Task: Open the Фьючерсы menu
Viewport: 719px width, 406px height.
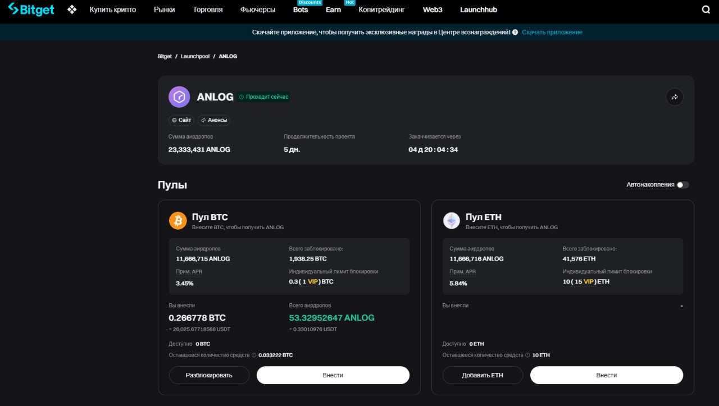Action: (x=258, y=10)
